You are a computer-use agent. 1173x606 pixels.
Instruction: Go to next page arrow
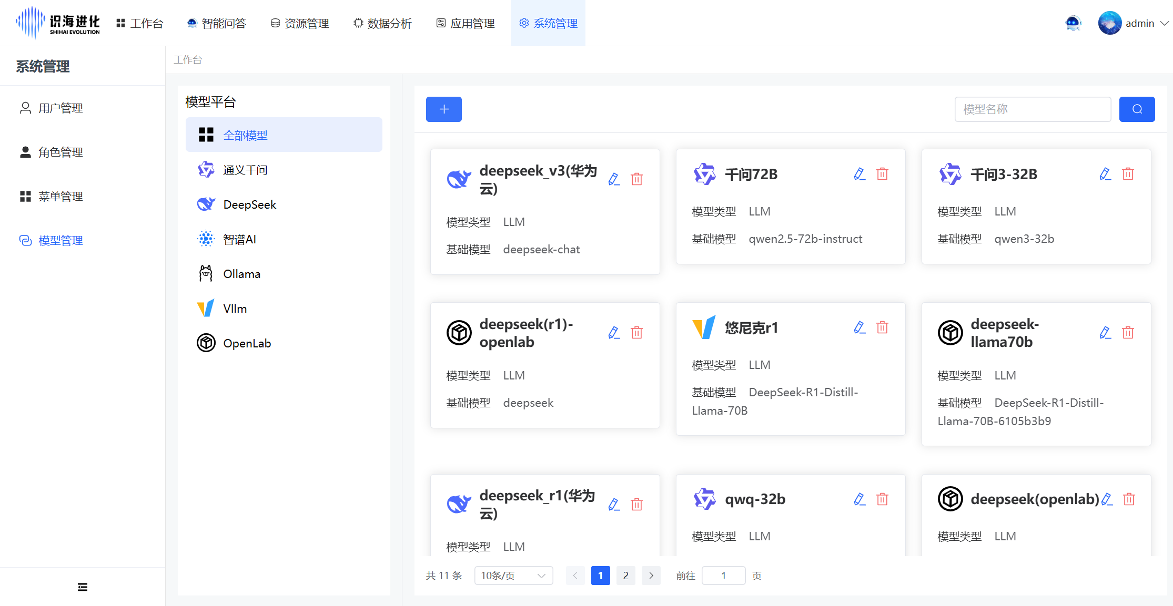651,576
